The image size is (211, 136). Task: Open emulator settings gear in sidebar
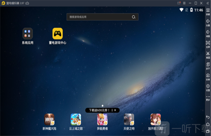coord(208,88)
